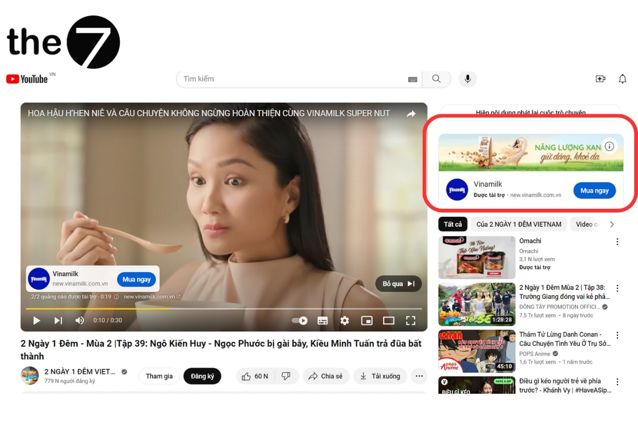Image resolution: width=638 pixels, height=425 pixels.
Task: Toggle subtitles with the CC icon
Action: click(x=322, y=320)
